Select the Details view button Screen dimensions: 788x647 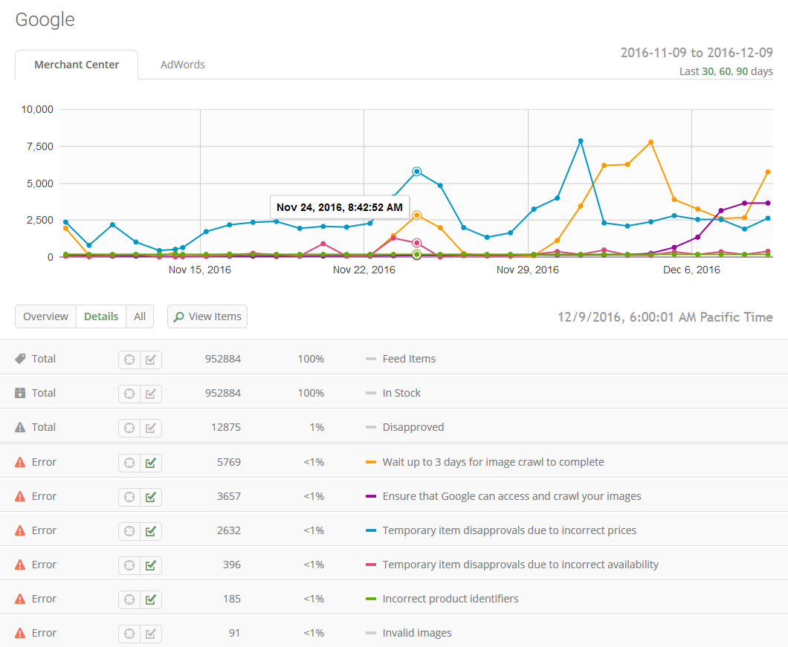(x=101, y=316)
